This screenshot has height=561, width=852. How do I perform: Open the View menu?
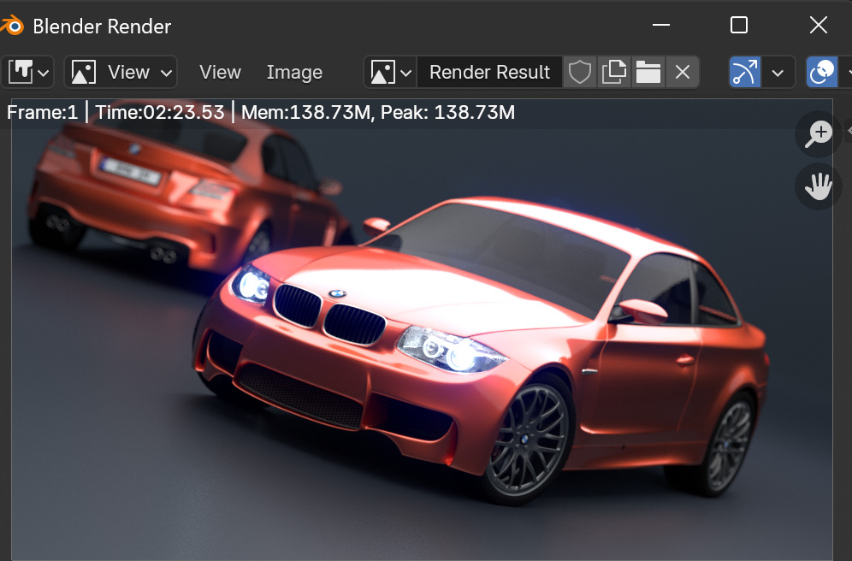click(x=220, y=73)
